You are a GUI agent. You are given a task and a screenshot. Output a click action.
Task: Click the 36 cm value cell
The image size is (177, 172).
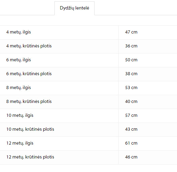coord(131,46)
